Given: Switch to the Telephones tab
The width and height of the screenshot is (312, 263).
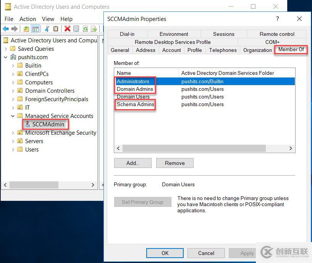Looking at the screenshot, I should click(223, 50).
